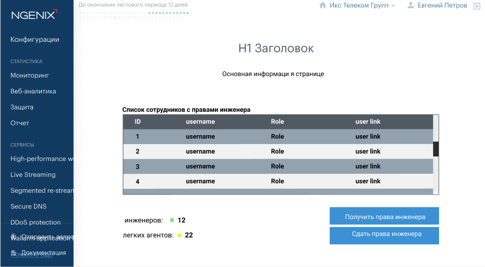Click the H1 Заголовок heading
The height and width of the screenshot is (267, 485).
276,49
